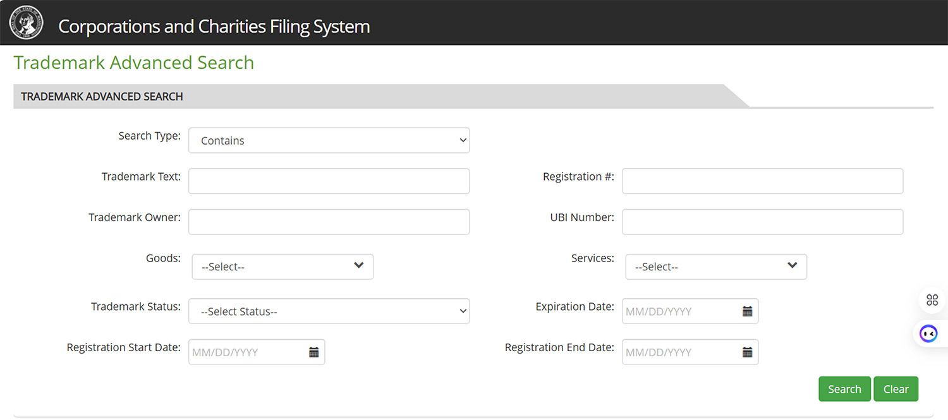Open the round face assistant icon
The width and height of the screenshot is (948, 420).
928,333
